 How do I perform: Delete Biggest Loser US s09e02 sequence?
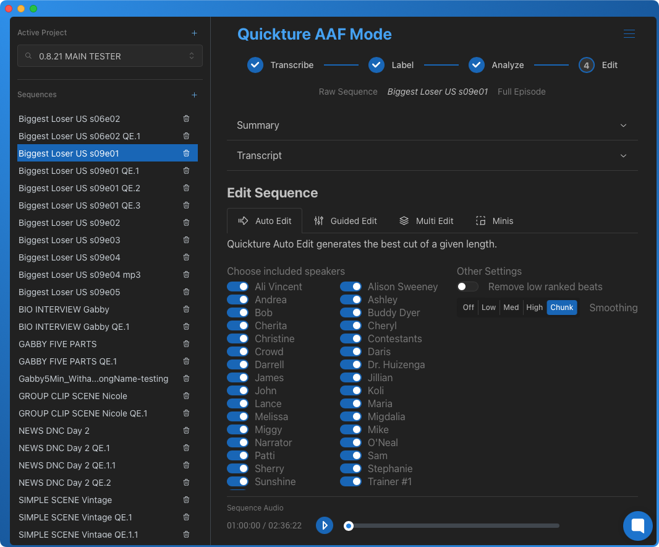pos(186,223)
